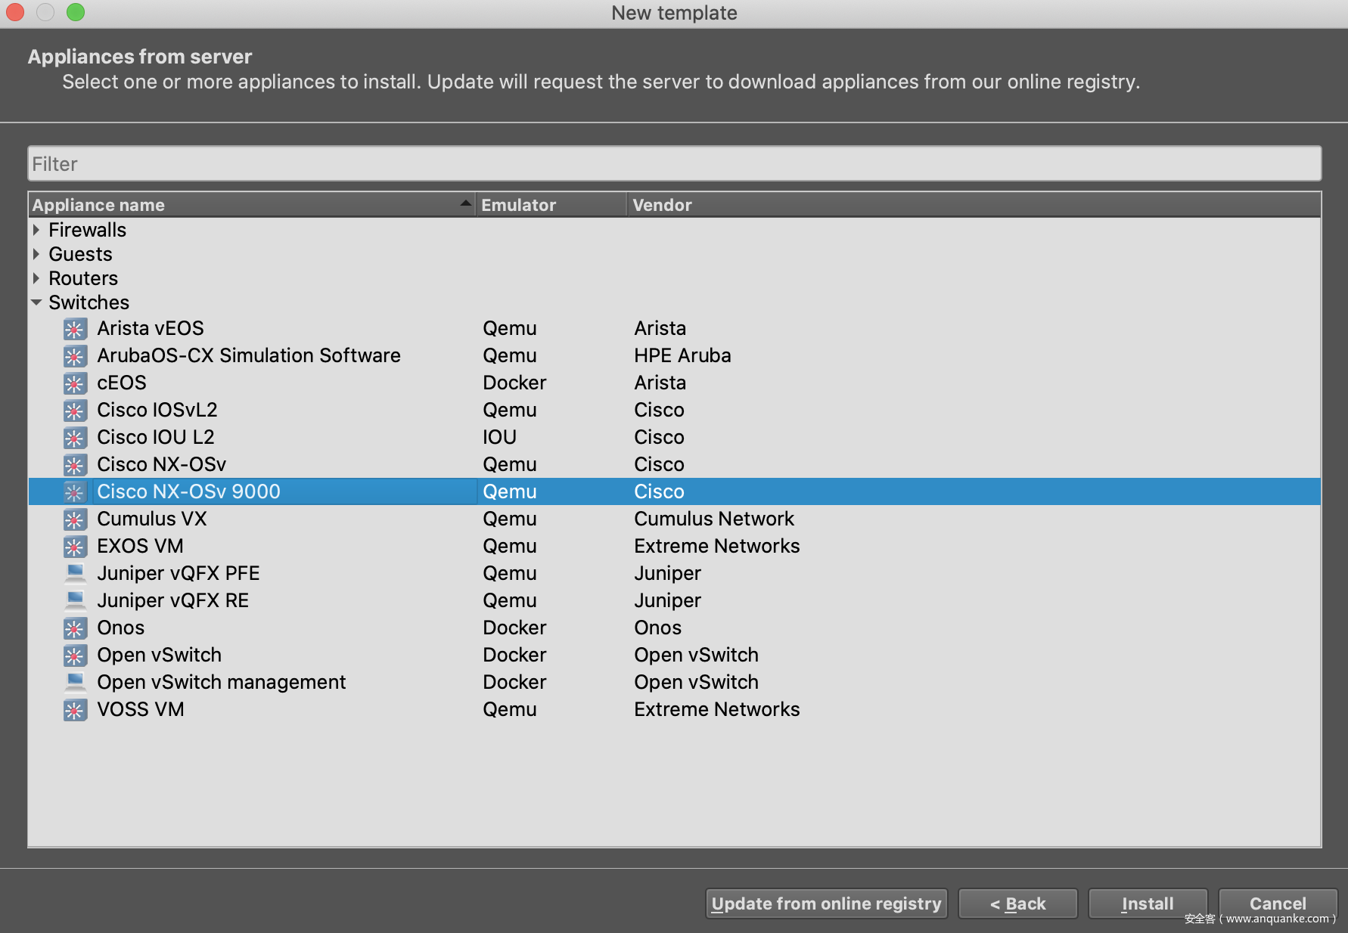
Task: Expand the Guests category
Action: [36, 254]
